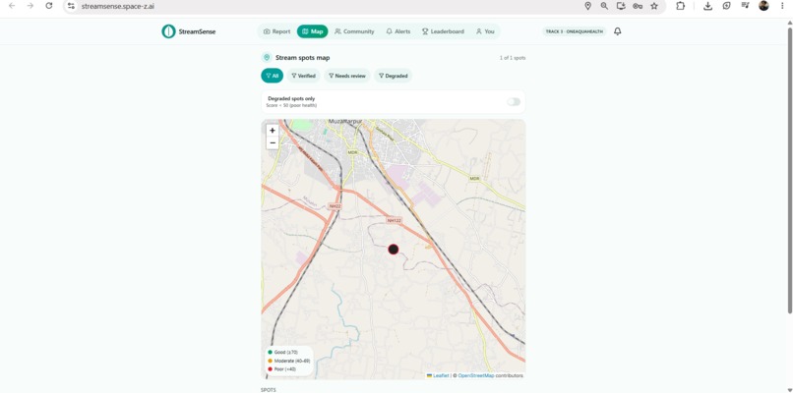Open the Report tab
This screenshot has height=393, width=793.
click(276, 31)
